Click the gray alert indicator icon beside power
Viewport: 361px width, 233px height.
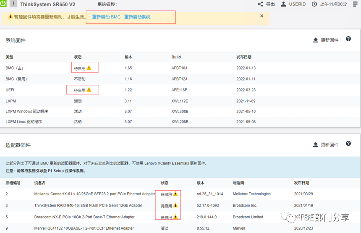(13, 3)
